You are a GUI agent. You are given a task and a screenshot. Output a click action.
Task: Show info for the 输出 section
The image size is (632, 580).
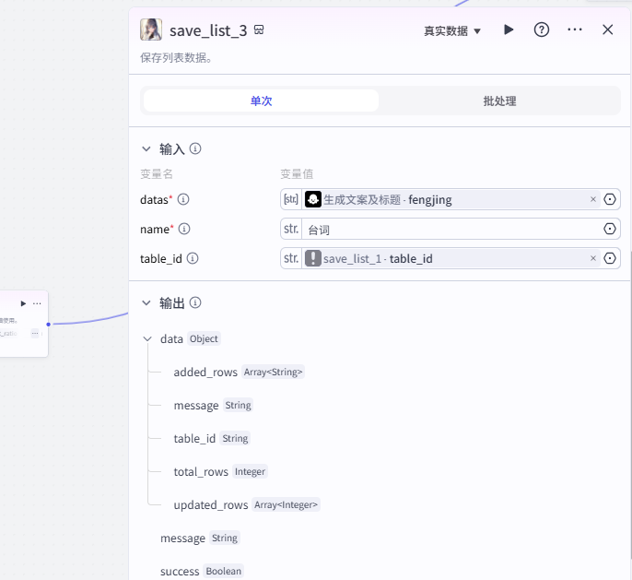[195, 302]
